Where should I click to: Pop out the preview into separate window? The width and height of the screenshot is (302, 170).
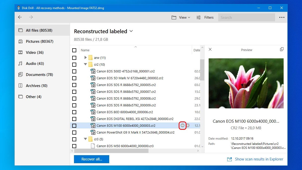click(x=282, y=49)
